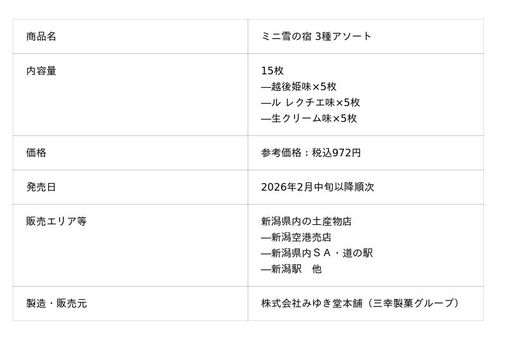Viewport: 508px width, 340px height.
Task: Select the 15枚 quantity text
Action: 272,71
